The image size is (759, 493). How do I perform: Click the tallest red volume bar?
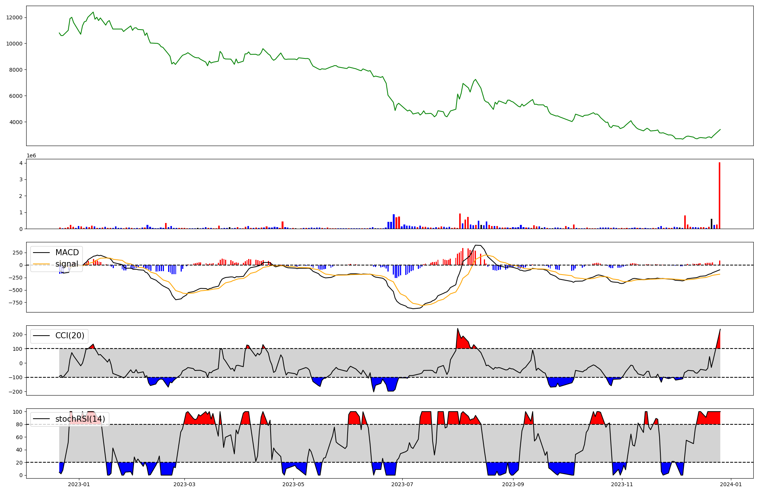pos(719,195)
